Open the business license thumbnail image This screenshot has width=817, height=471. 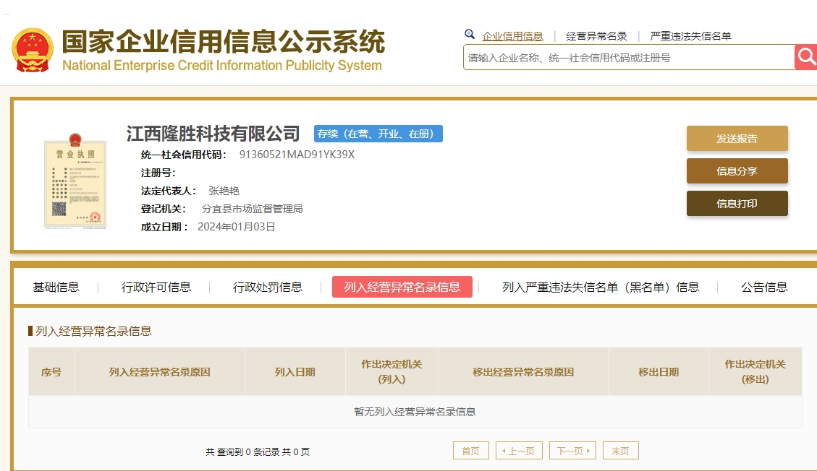tap(75, 181)
